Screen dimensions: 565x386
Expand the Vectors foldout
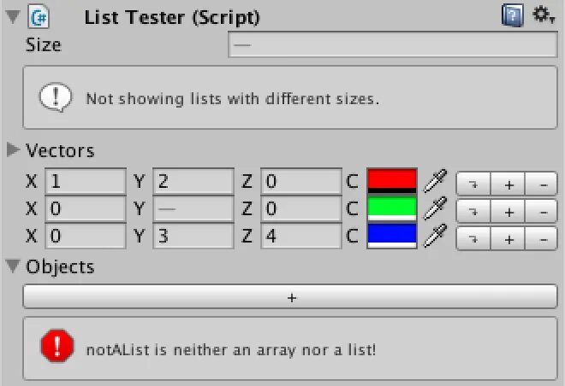click(x=13, y=149)
